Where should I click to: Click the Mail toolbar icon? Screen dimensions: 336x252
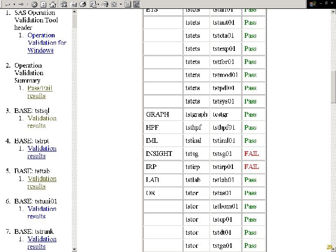click(93, 4)
